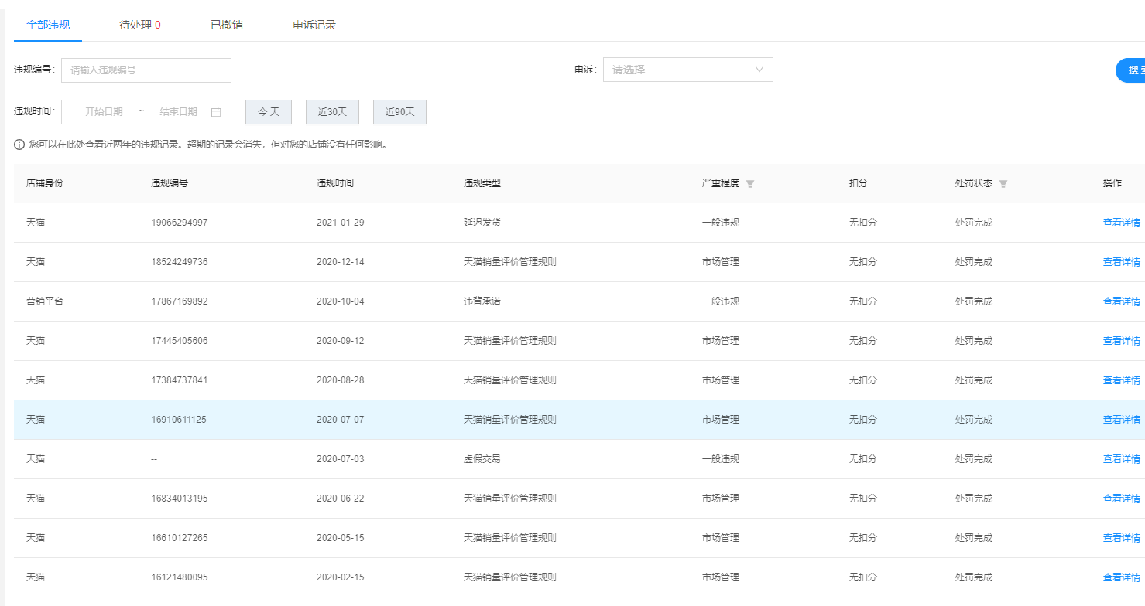The width and height of the screenshot is (1145, 606).
Task: Click the 违规时间 column header
Action: [335, 183]
